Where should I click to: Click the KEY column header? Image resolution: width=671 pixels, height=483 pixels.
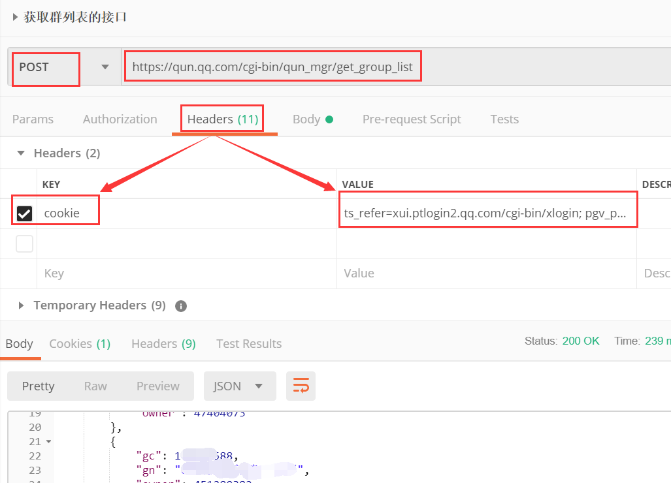point(52,185)
